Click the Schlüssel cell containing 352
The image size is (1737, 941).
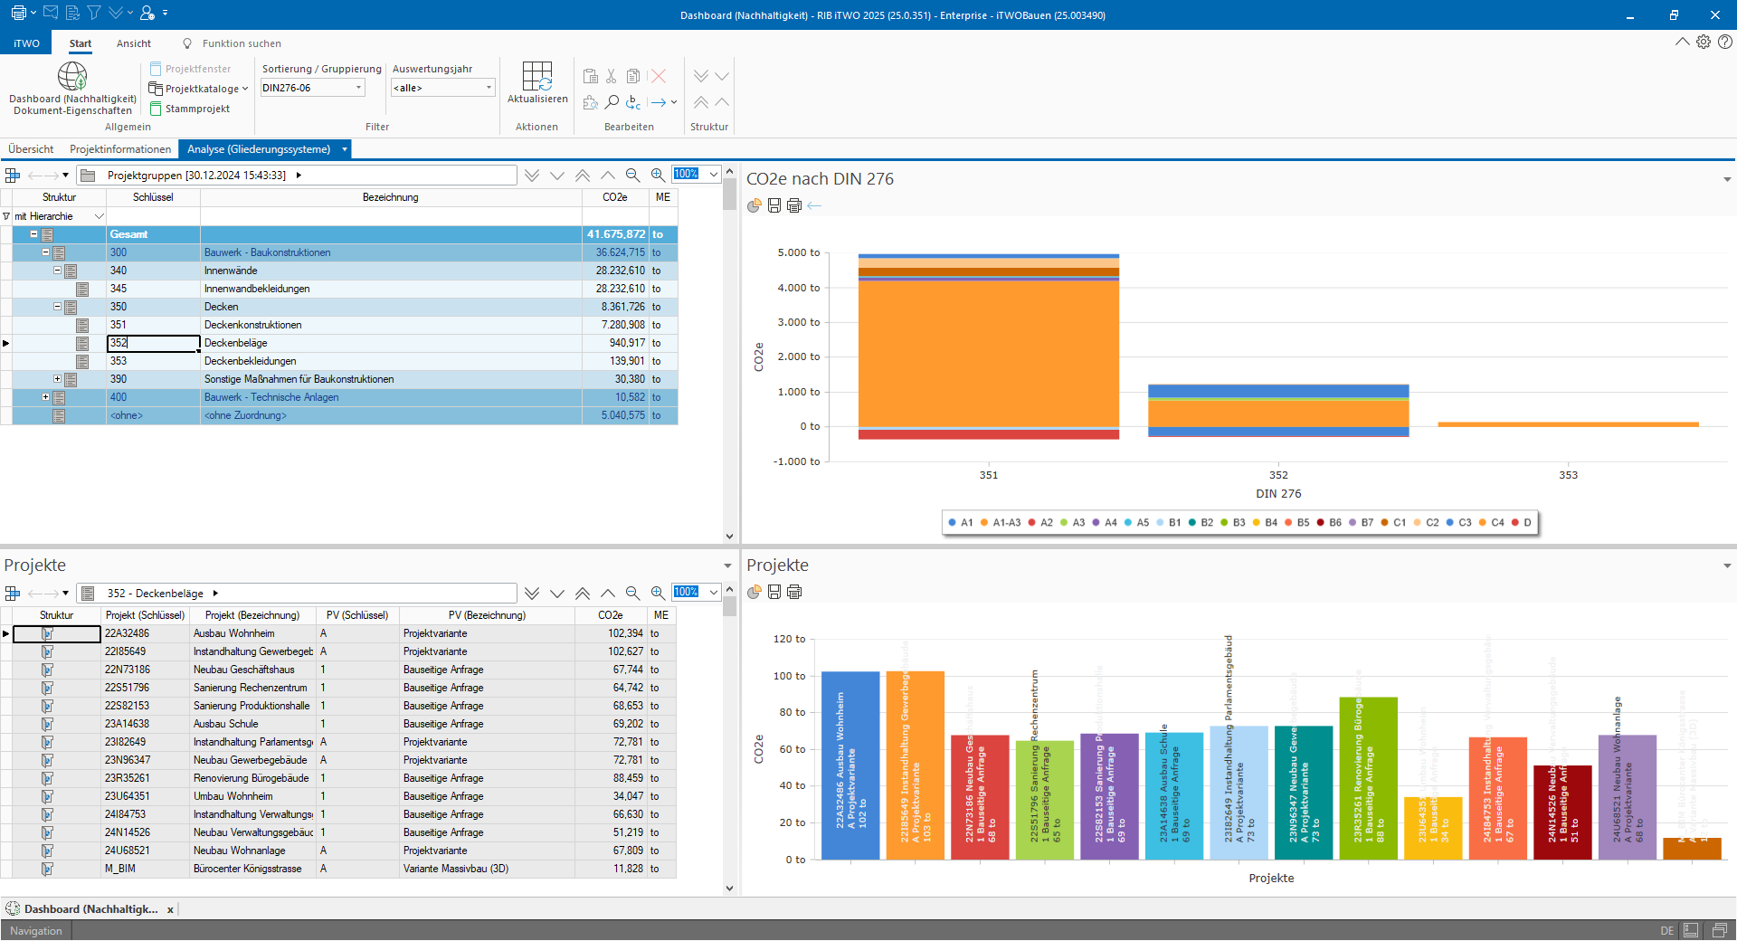point(153,343)
